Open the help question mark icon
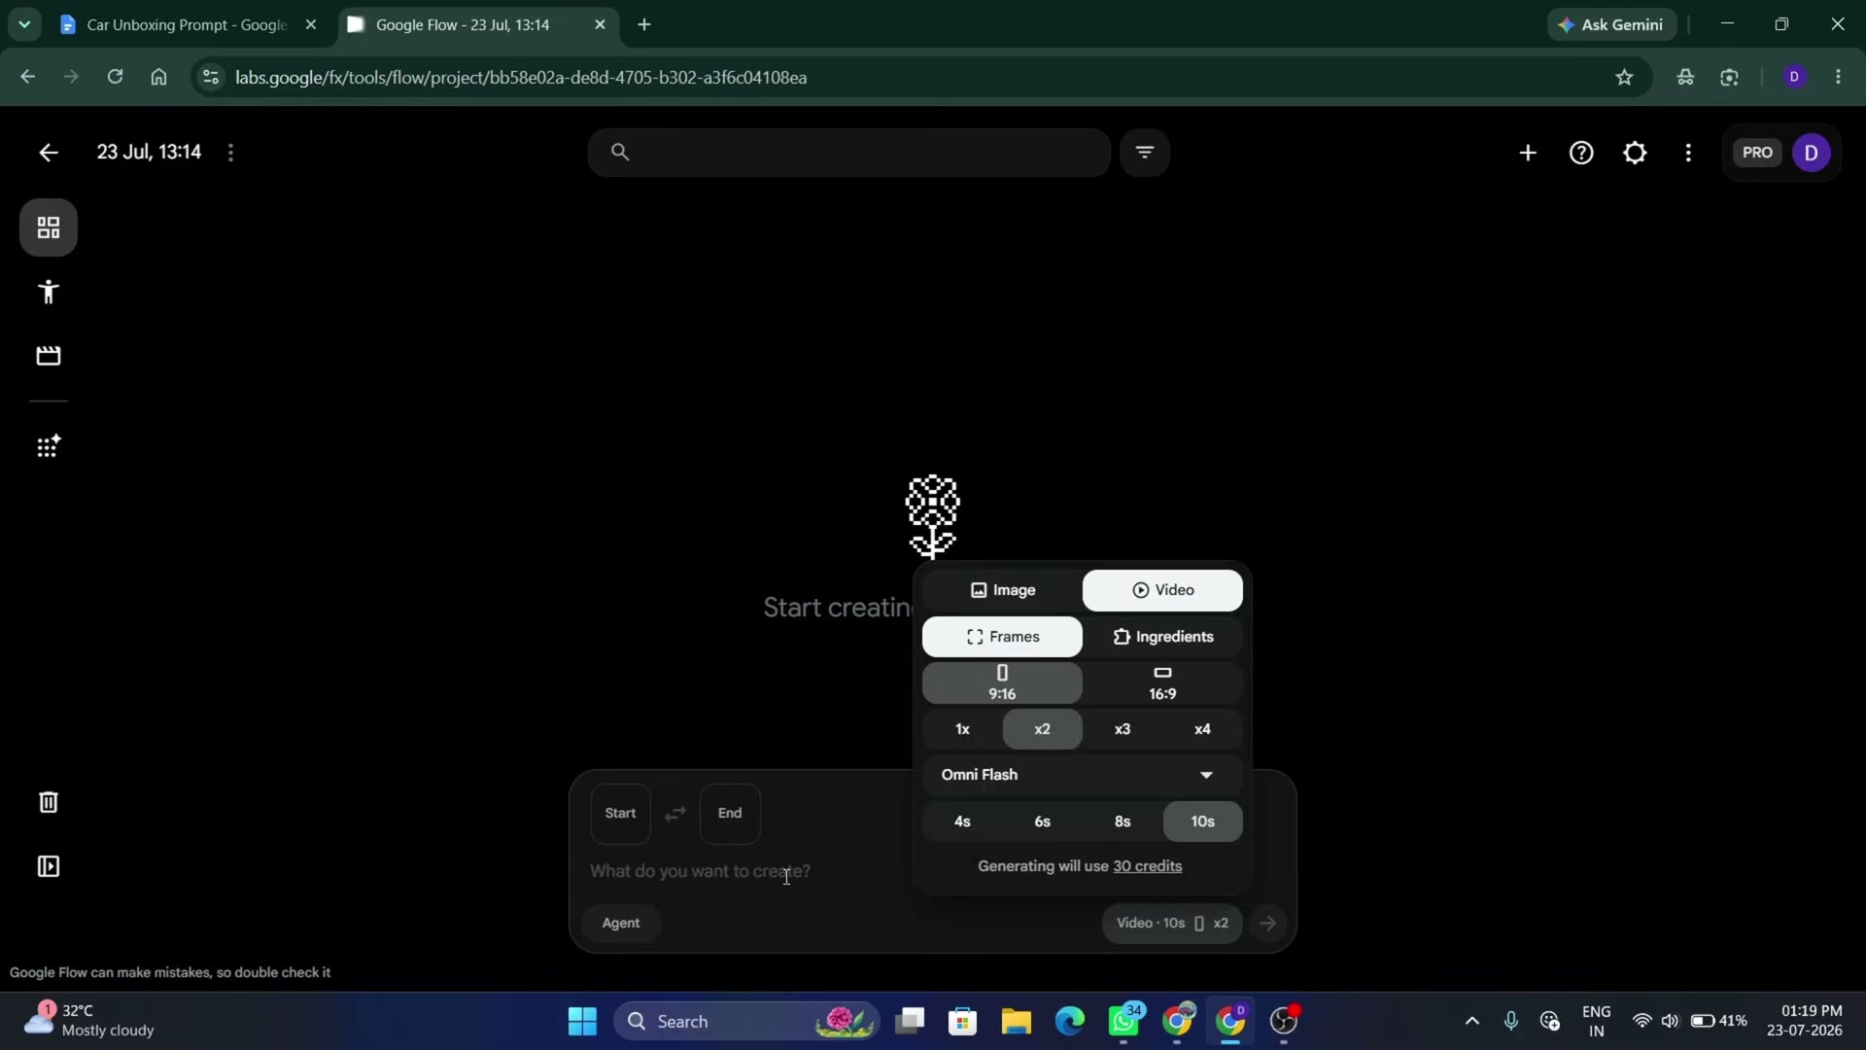The image size is (1866, 1050). [x=1581, y=153]
